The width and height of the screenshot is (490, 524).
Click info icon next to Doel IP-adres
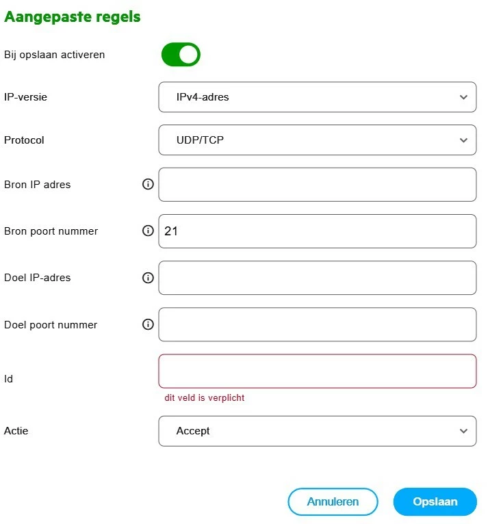(148, 278)
